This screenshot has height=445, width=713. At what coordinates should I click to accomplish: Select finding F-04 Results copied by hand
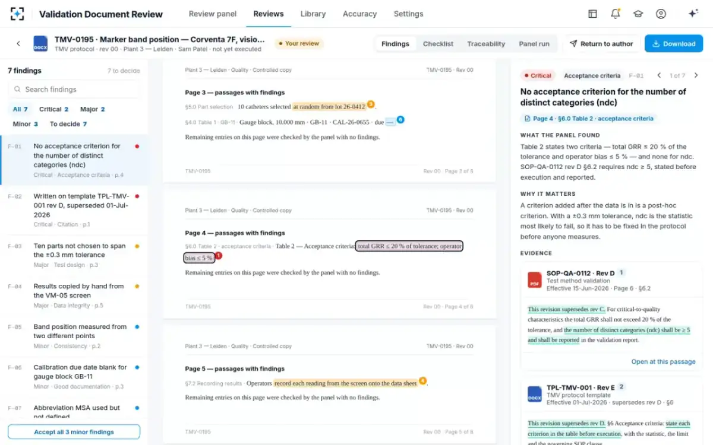pos(74,296)
